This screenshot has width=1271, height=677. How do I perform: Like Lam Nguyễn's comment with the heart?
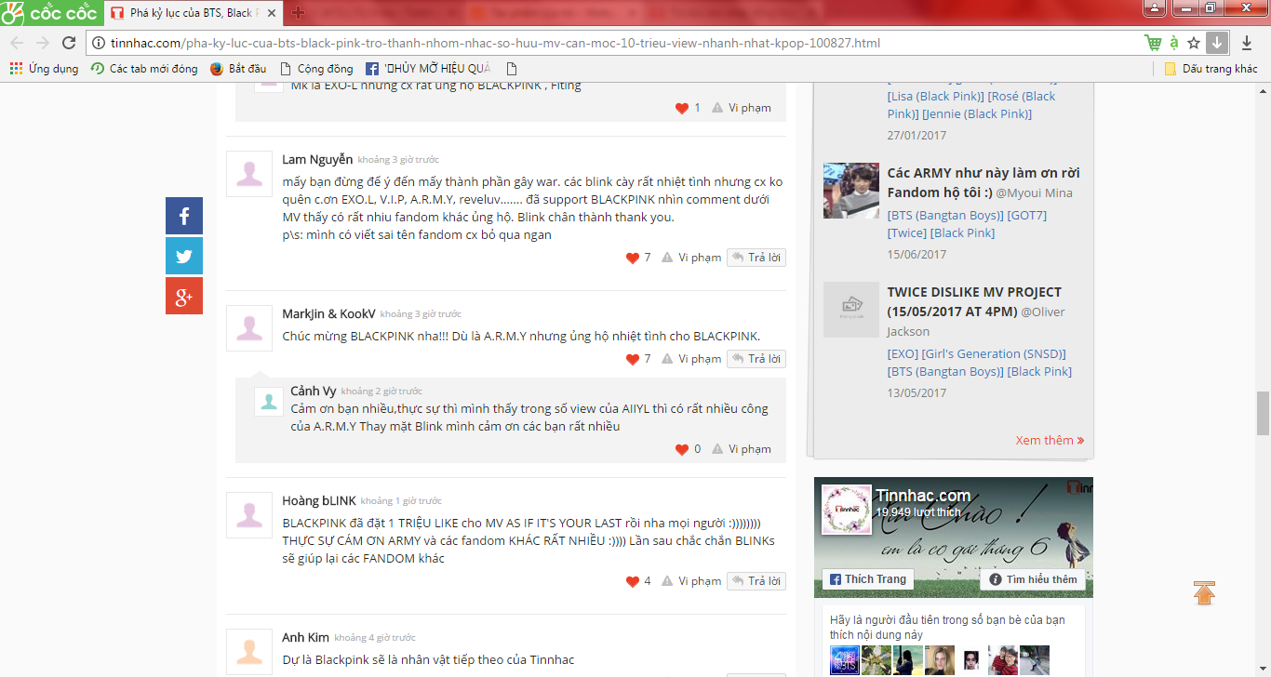click(x=633, y=258)
